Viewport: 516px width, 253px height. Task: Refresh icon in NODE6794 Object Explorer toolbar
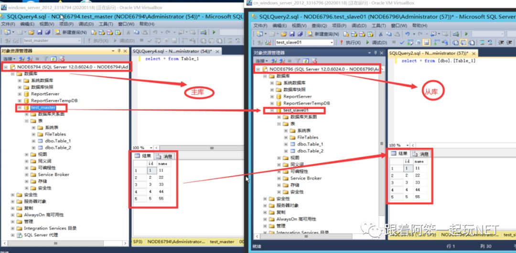(54, 59)
